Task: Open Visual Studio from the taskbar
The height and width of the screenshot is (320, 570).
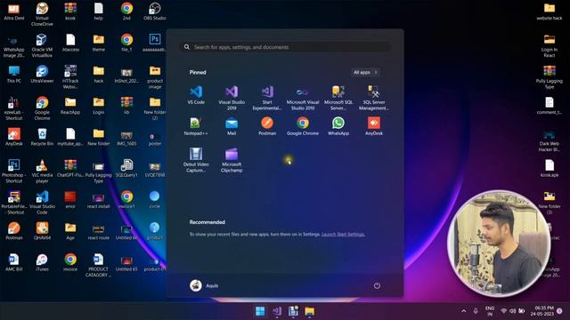Action: (277, 311)
